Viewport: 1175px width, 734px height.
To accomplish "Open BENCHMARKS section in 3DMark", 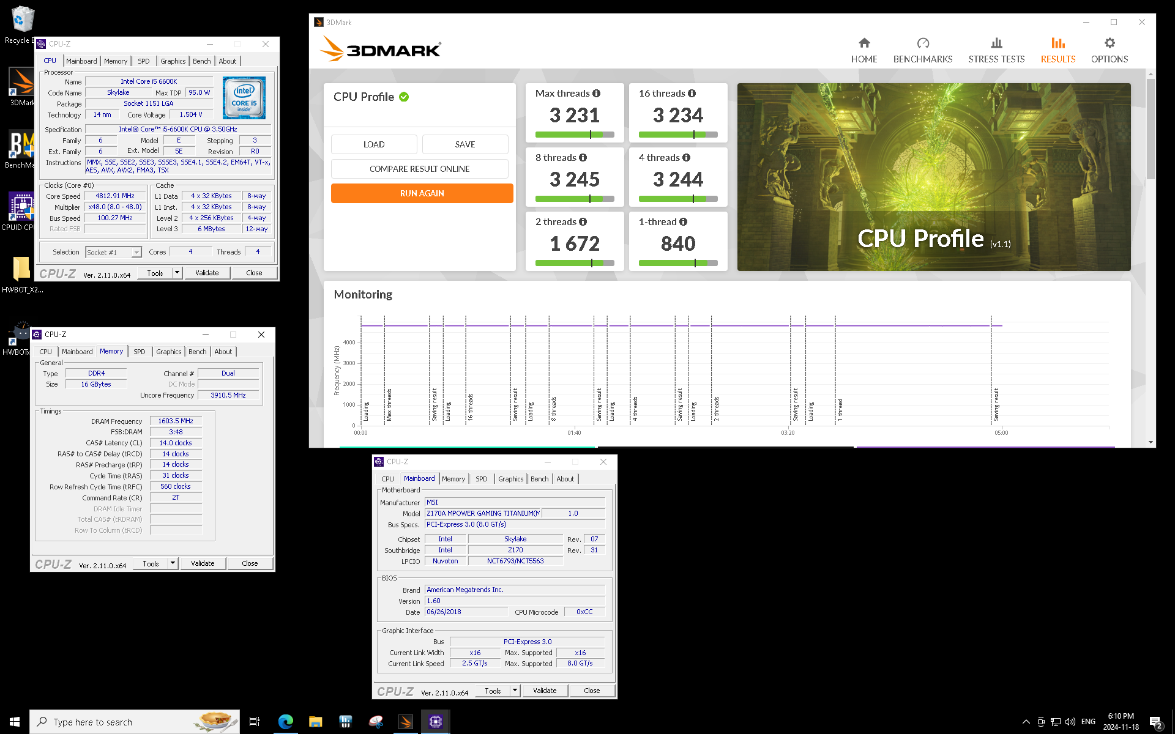I will tap(922, 50).
